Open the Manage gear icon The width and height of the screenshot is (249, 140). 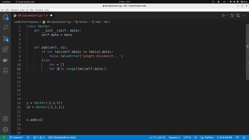click(x=5, y=129)
